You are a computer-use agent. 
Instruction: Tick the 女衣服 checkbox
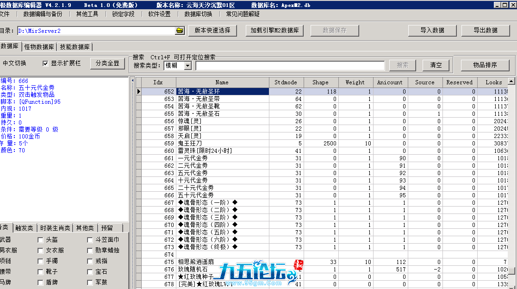point(41,251)
